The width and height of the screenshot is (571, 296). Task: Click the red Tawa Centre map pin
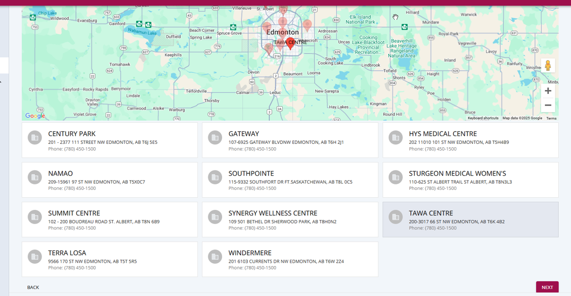click(x=290, y=43)
